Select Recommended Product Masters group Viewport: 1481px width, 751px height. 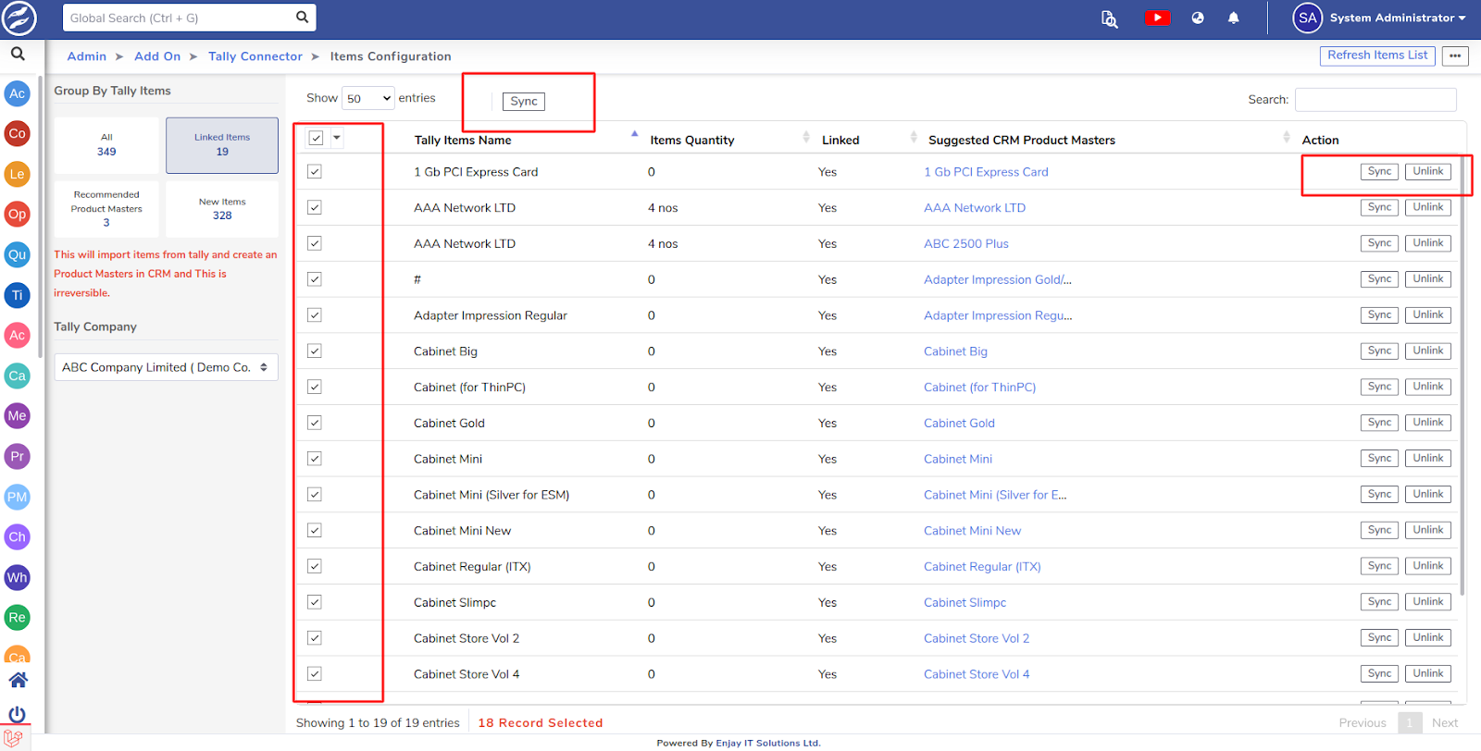[x=106, y=209]
